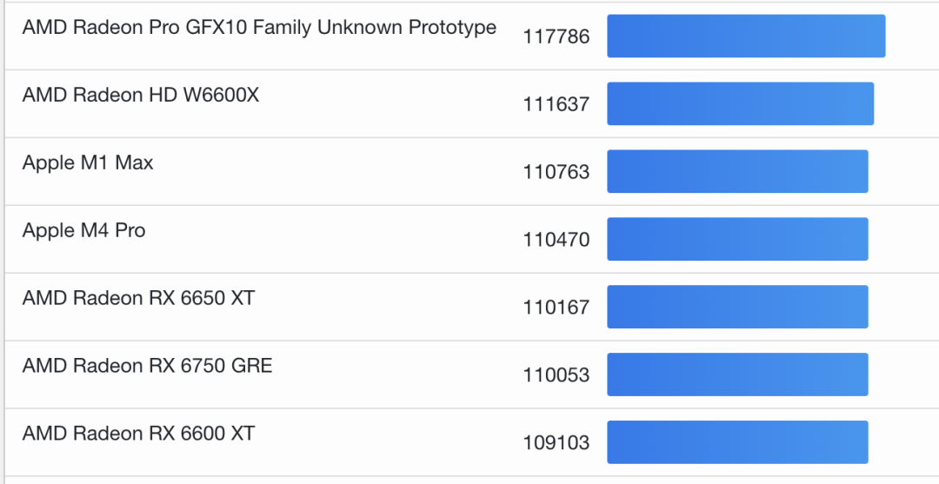Viewport: 939px width, 484px height.
Task: Select the score 110167
Action: point(556,308)
